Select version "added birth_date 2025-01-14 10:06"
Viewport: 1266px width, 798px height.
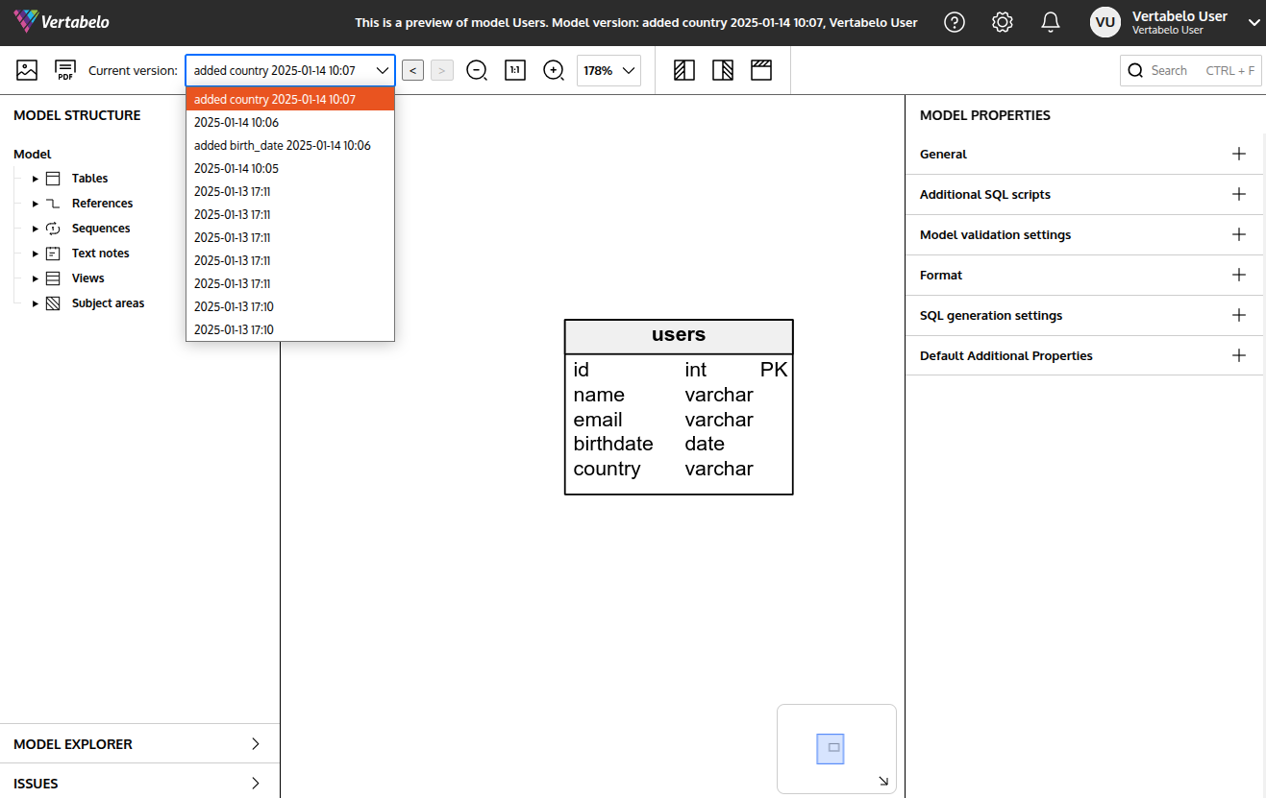(283, 146)
